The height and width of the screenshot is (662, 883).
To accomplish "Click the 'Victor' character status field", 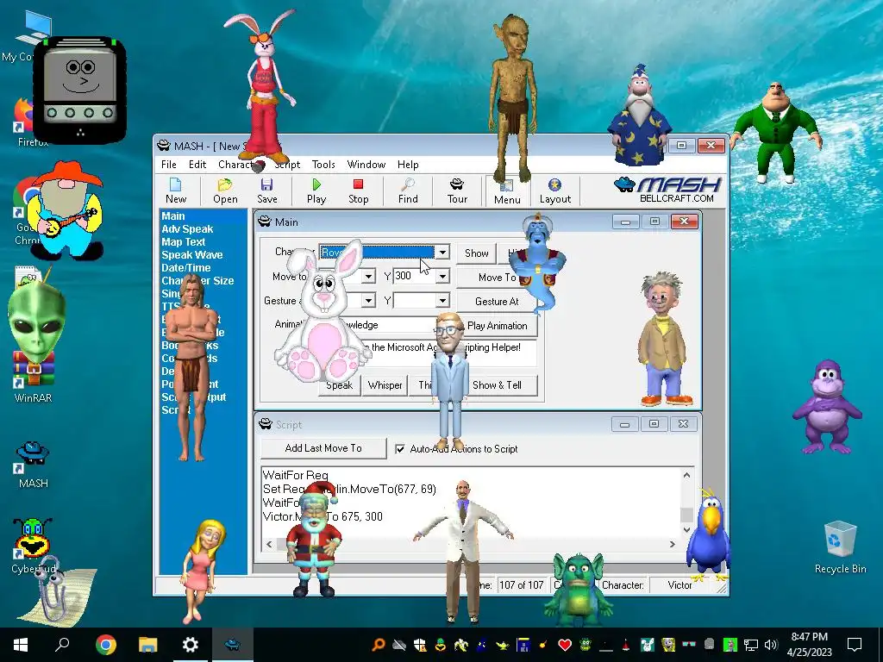I will tap(679, 585).
